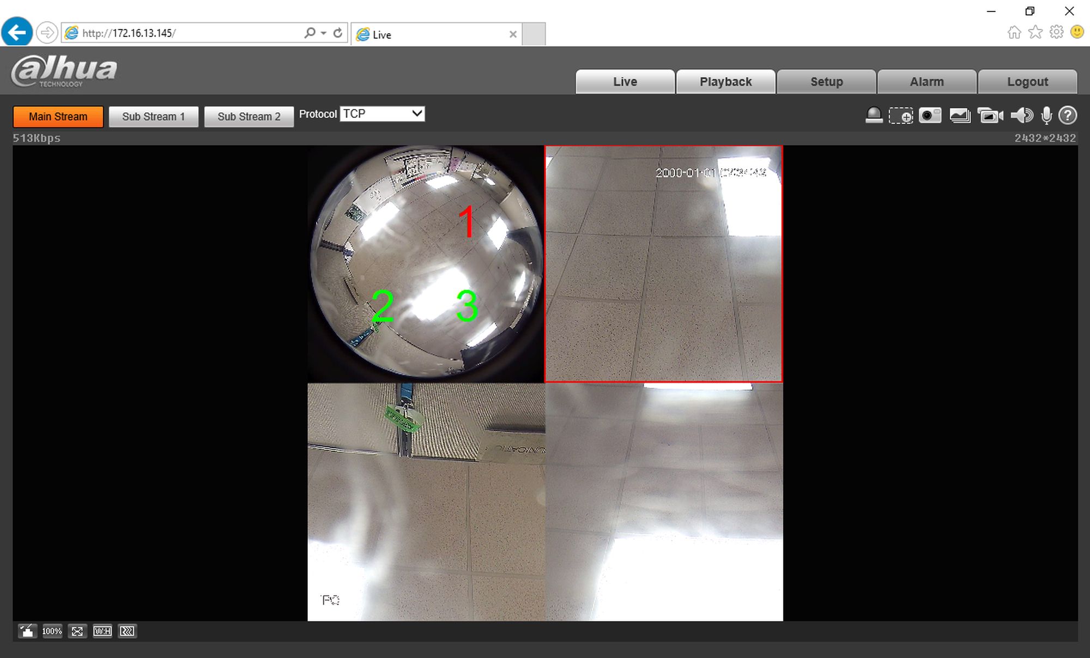
Task: Select the fisheye overview video pane
Action: (426, 264)
